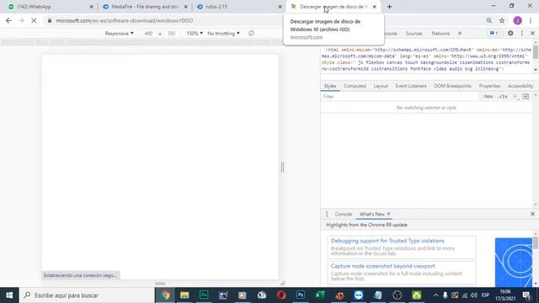
Task: Open Chrome from the taskbar
Action: [165, 295]
